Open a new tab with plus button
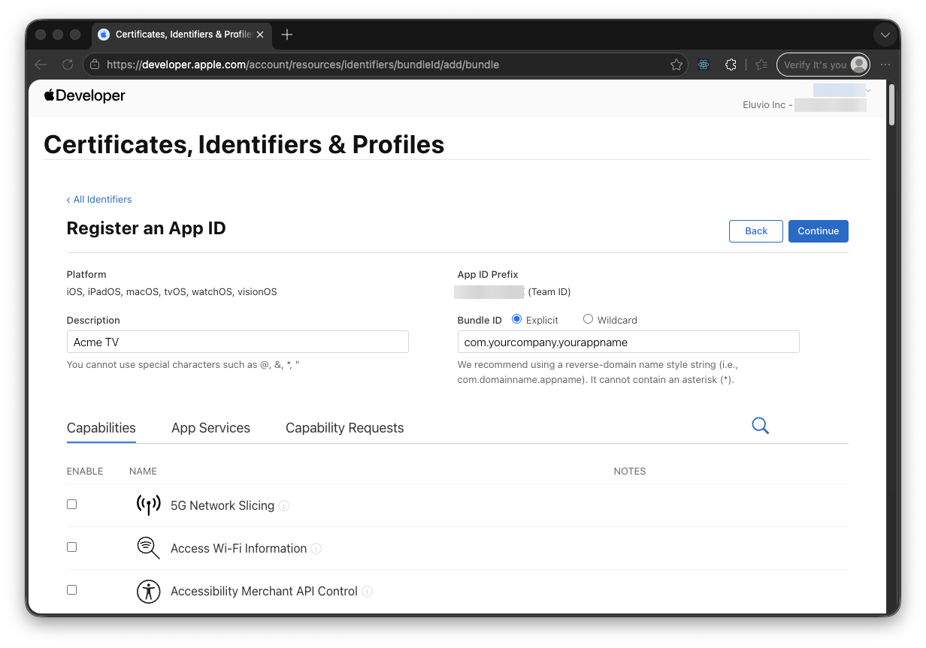 [x=286, y=35]
